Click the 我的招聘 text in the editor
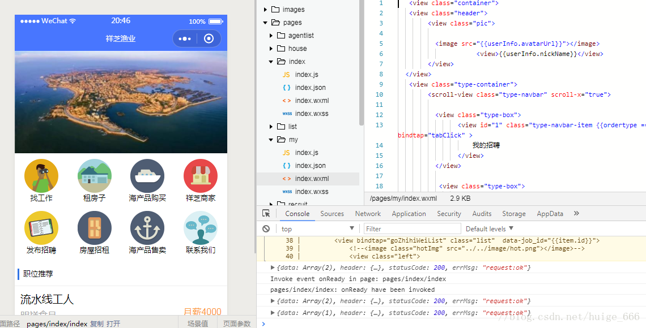 click(486, 145)
